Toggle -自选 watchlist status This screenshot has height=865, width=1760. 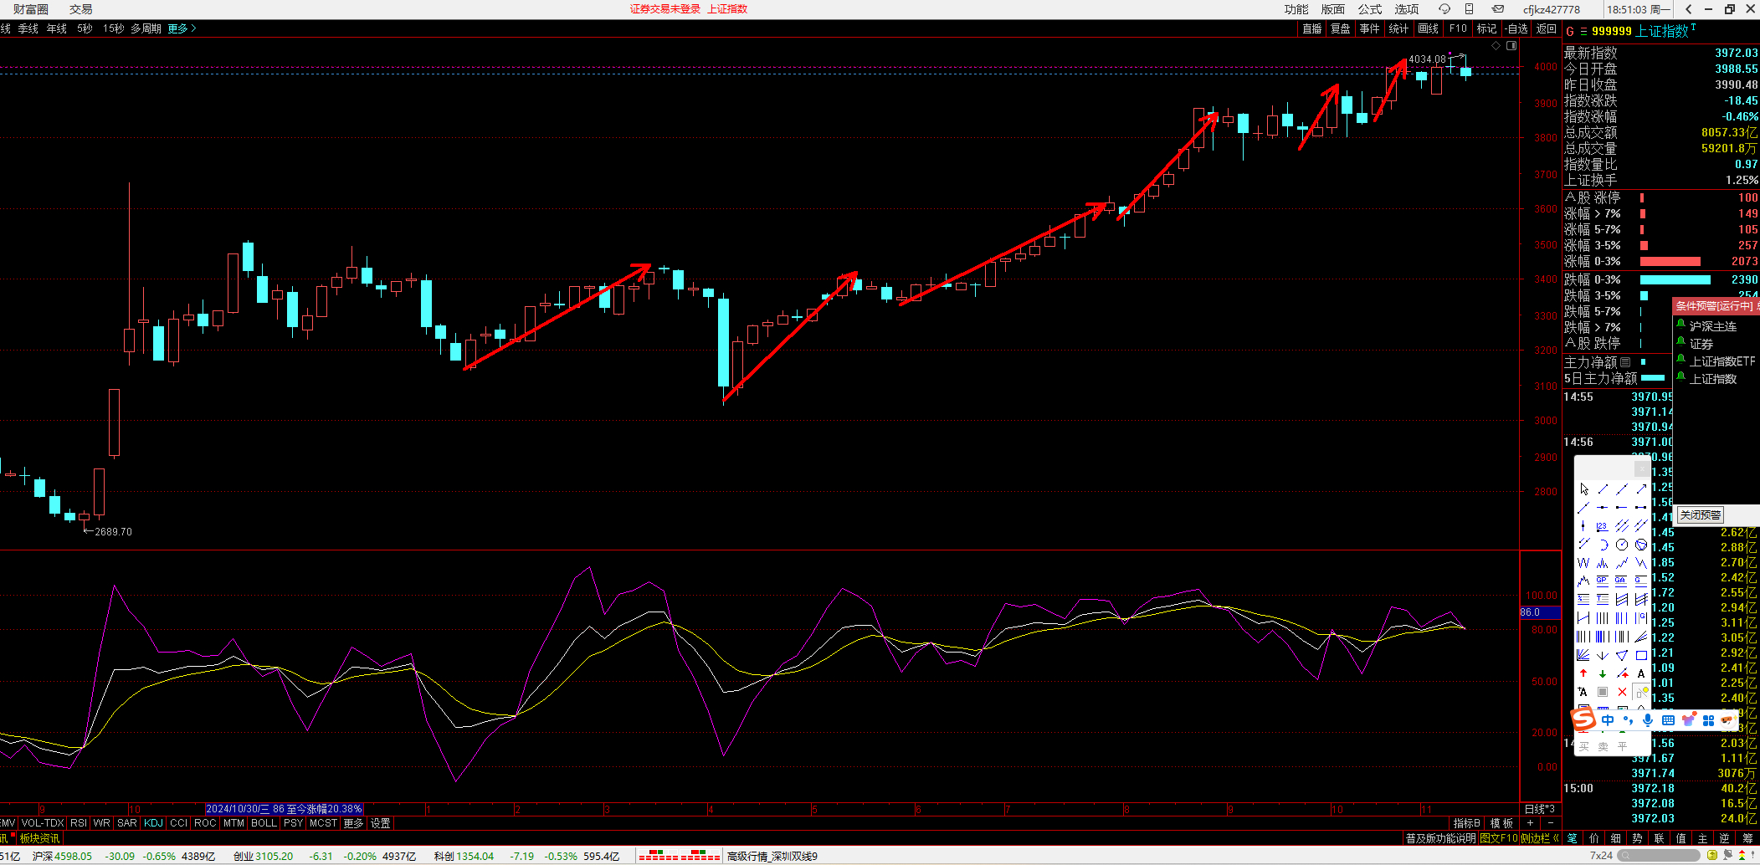1517,28
